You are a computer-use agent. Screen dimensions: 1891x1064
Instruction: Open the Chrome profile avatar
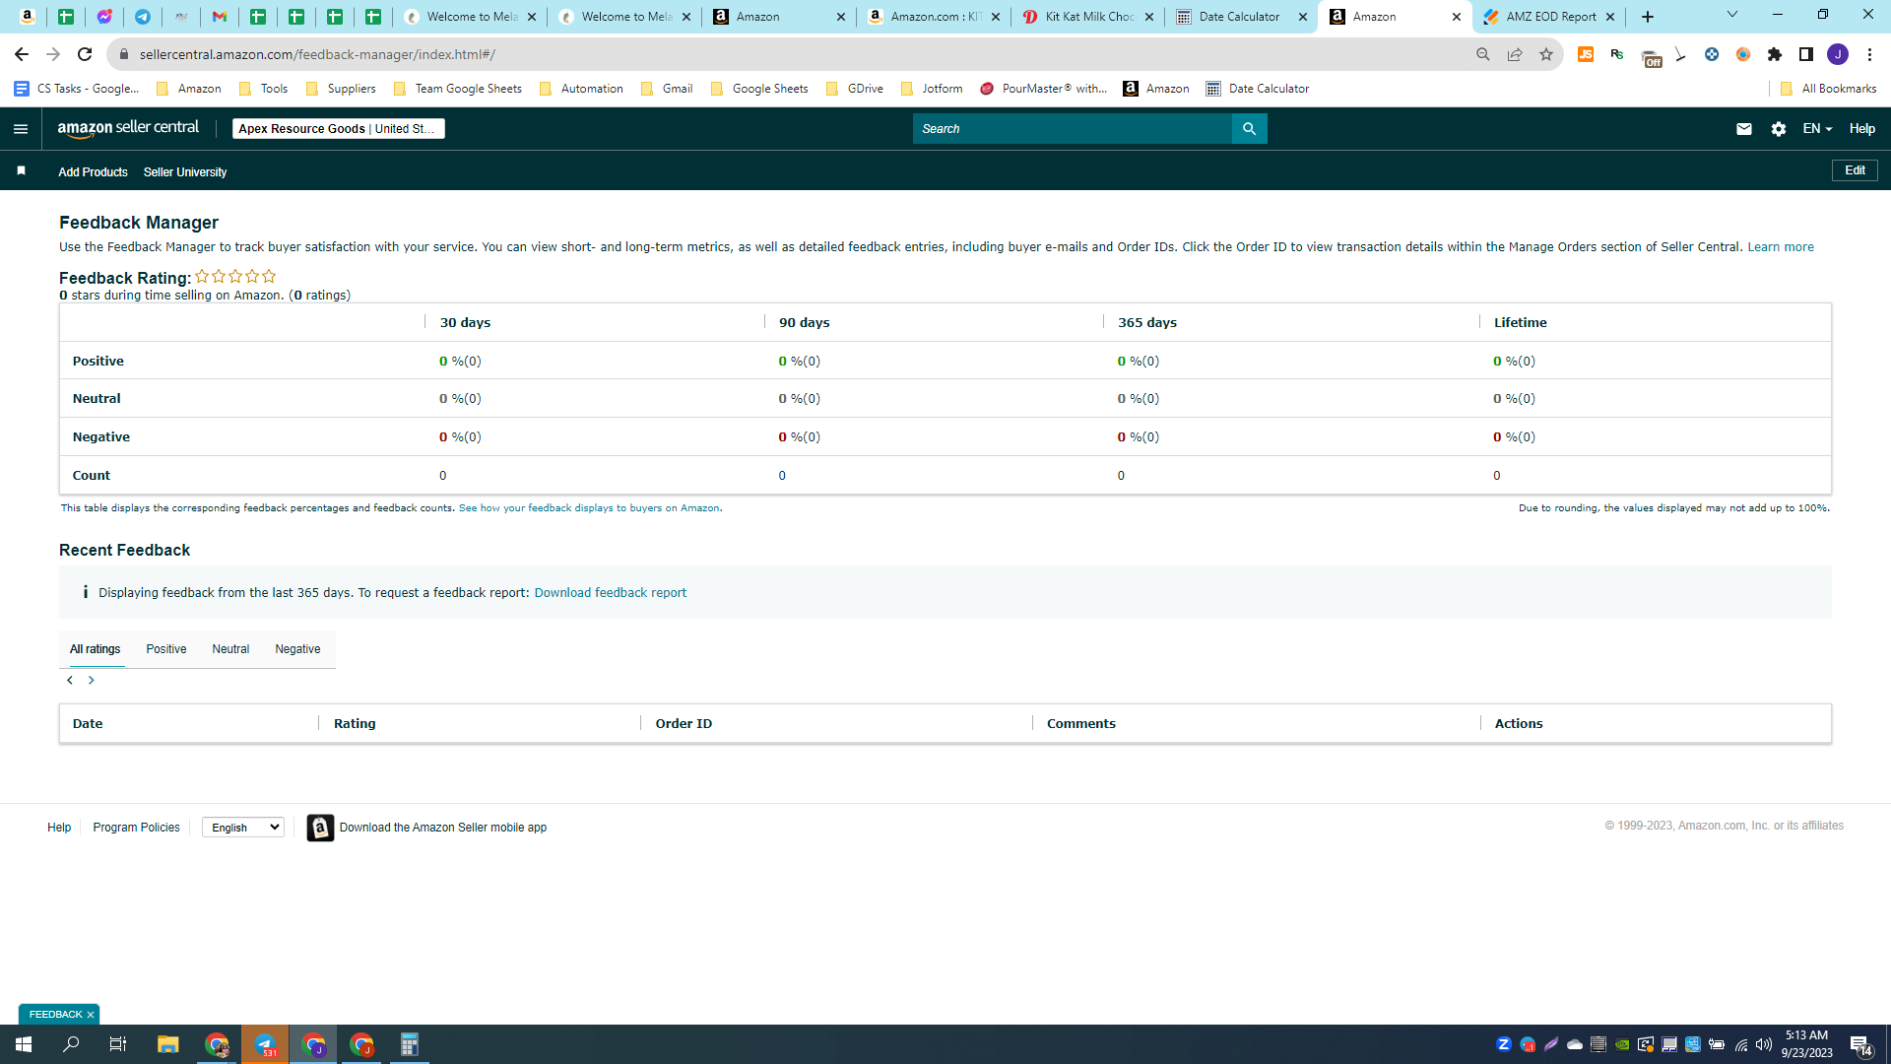point(1838,54)
